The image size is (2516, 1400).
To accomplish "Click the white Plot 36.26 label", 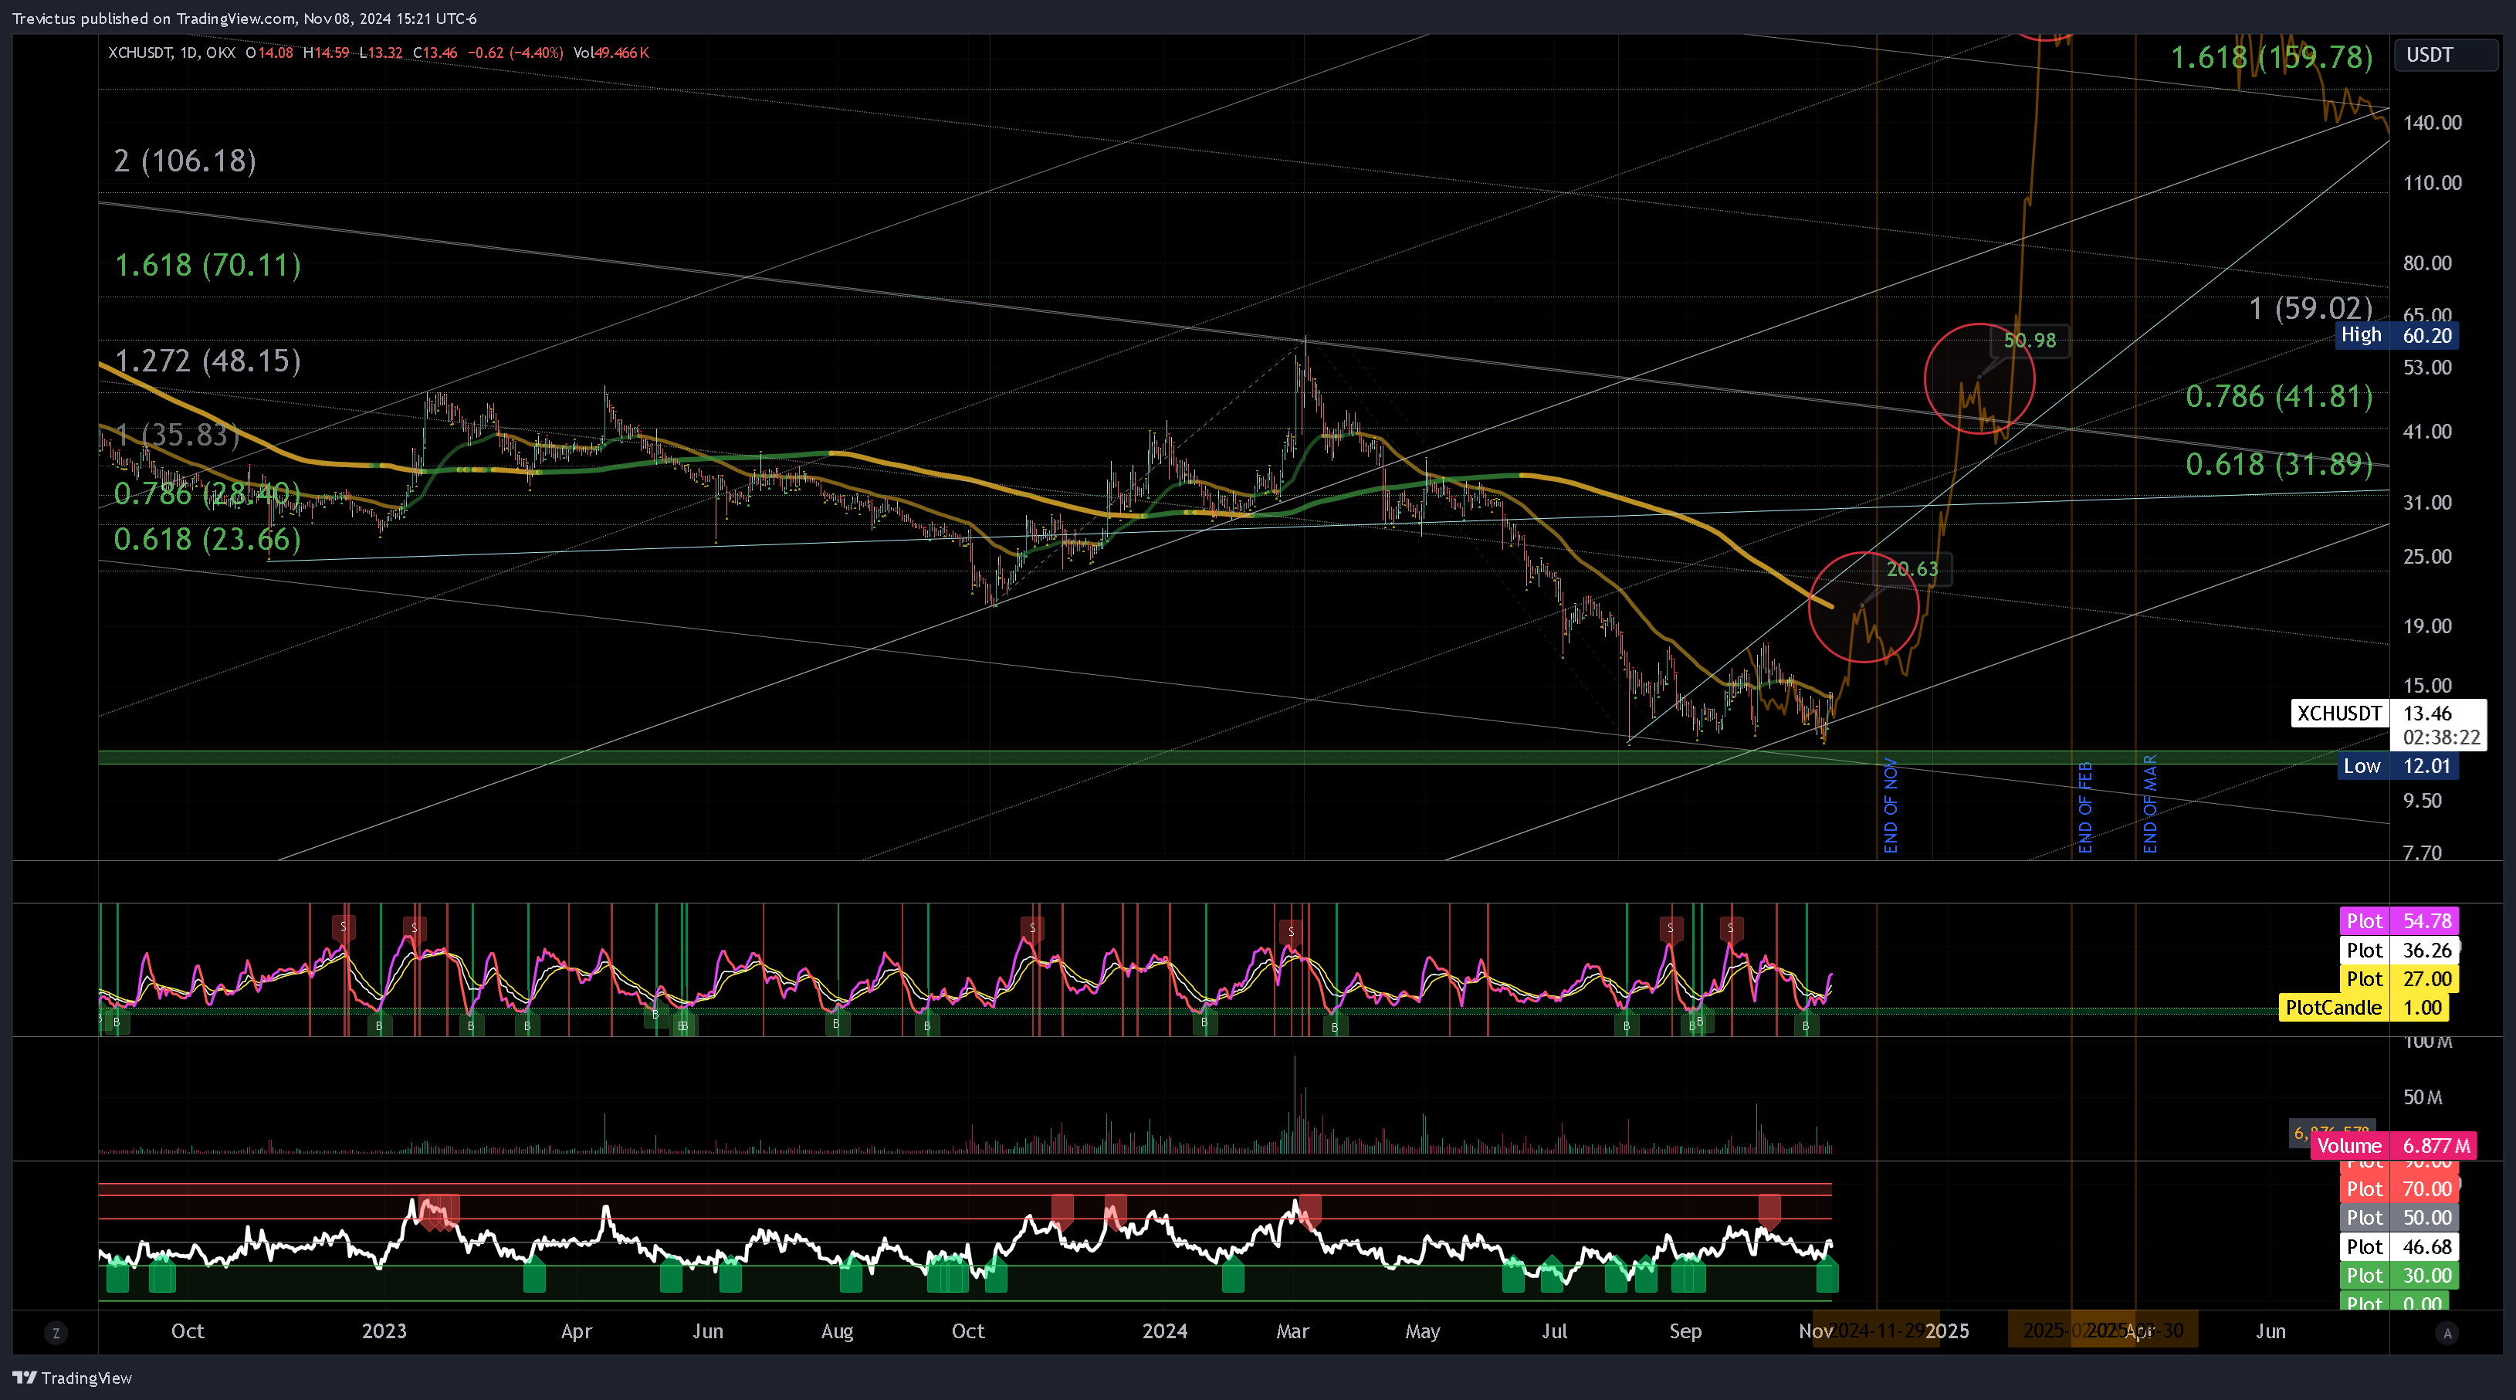I will click(2398, 950).
